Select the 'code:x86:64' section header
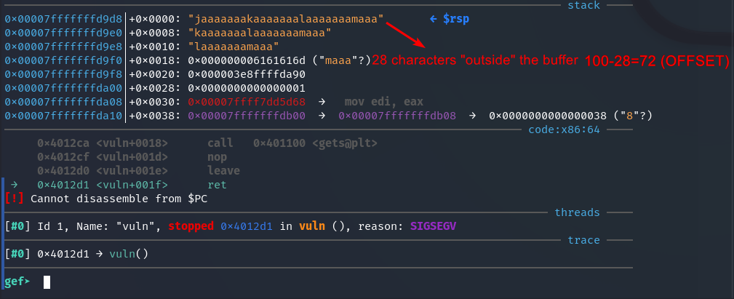The height and width of the screenshot is (299, 734). tap(565, 129)
